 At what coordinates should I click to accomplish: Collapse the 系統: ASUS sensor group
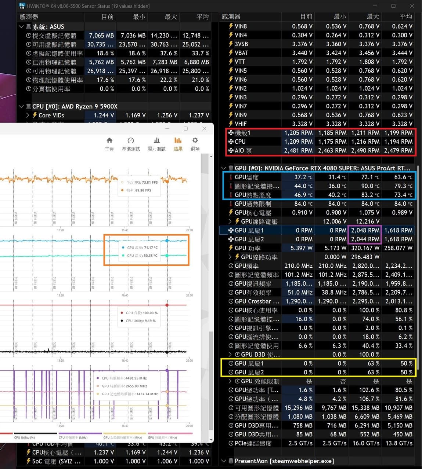21,26
